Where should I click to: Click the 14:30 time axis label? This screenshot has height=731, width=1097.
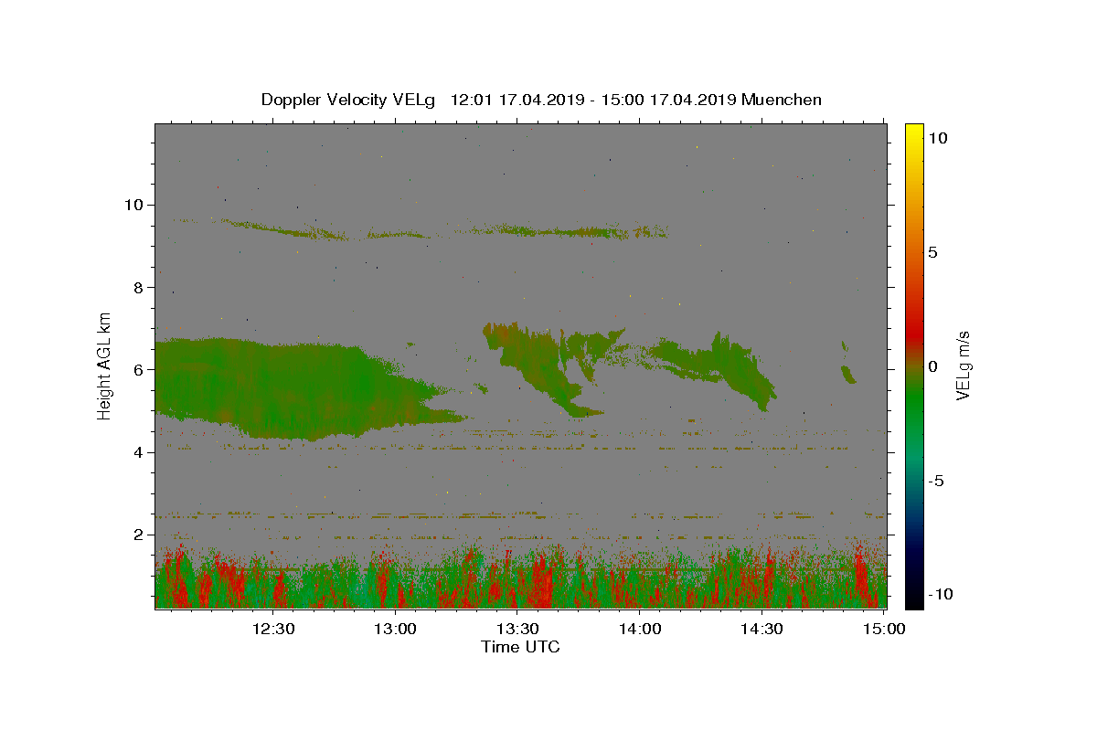762,629
